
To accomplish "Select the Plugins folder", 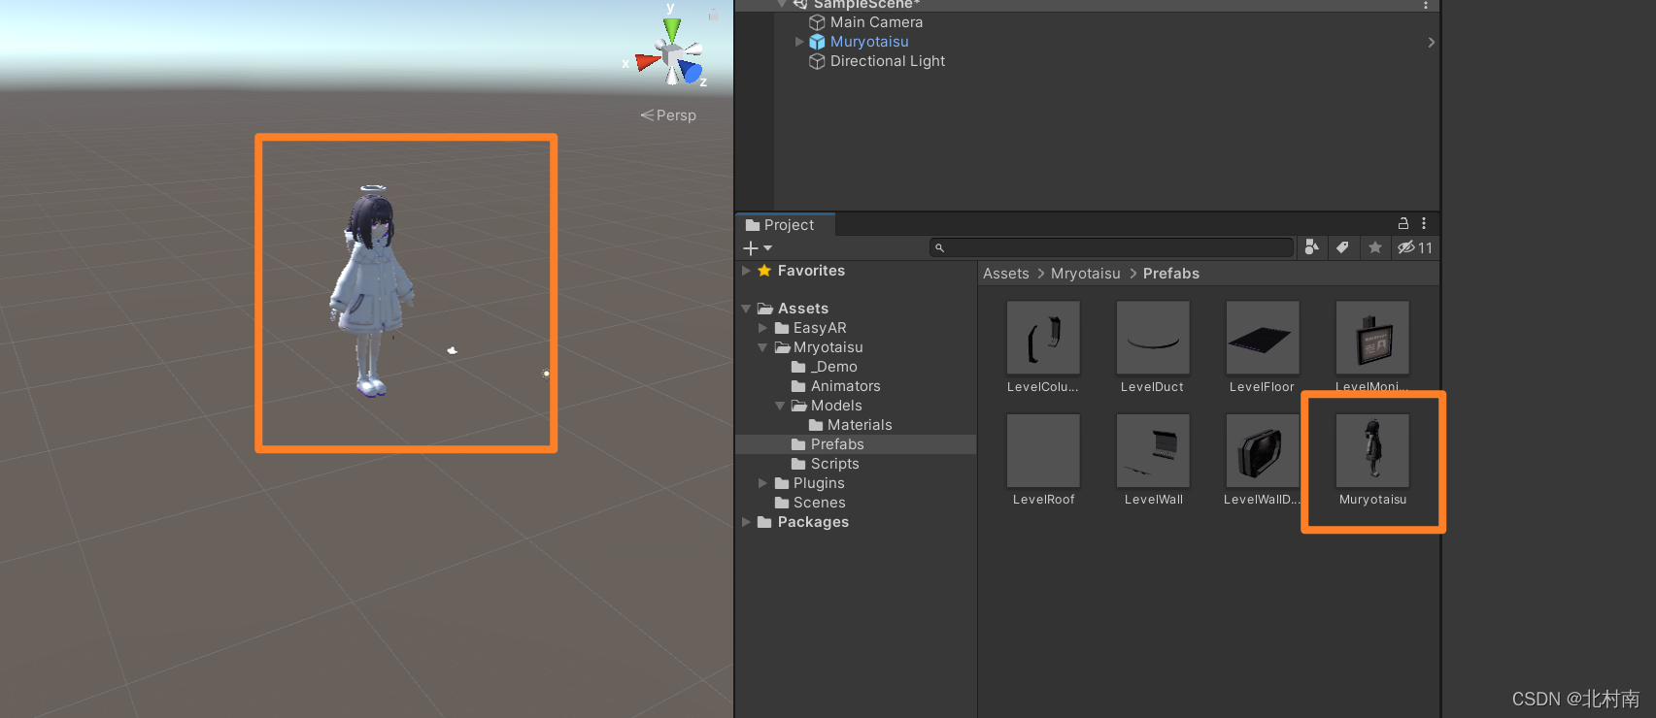I will point(819,483).
